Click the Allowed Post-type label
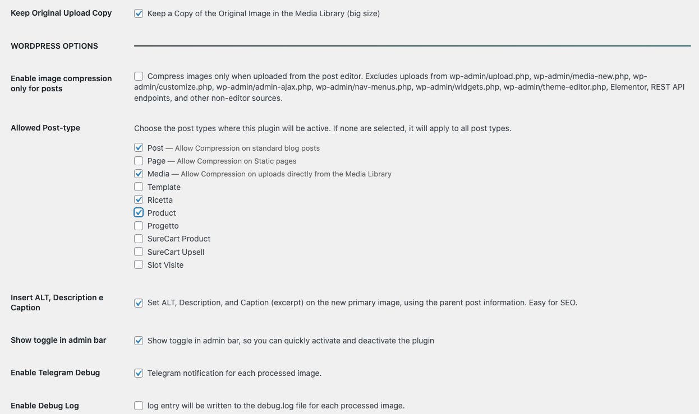The width and height of the screenshot is (699, 414). (45, 128)
